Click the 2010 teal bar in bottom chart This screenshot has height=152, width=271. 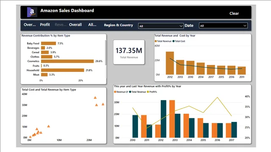point(135,126)
